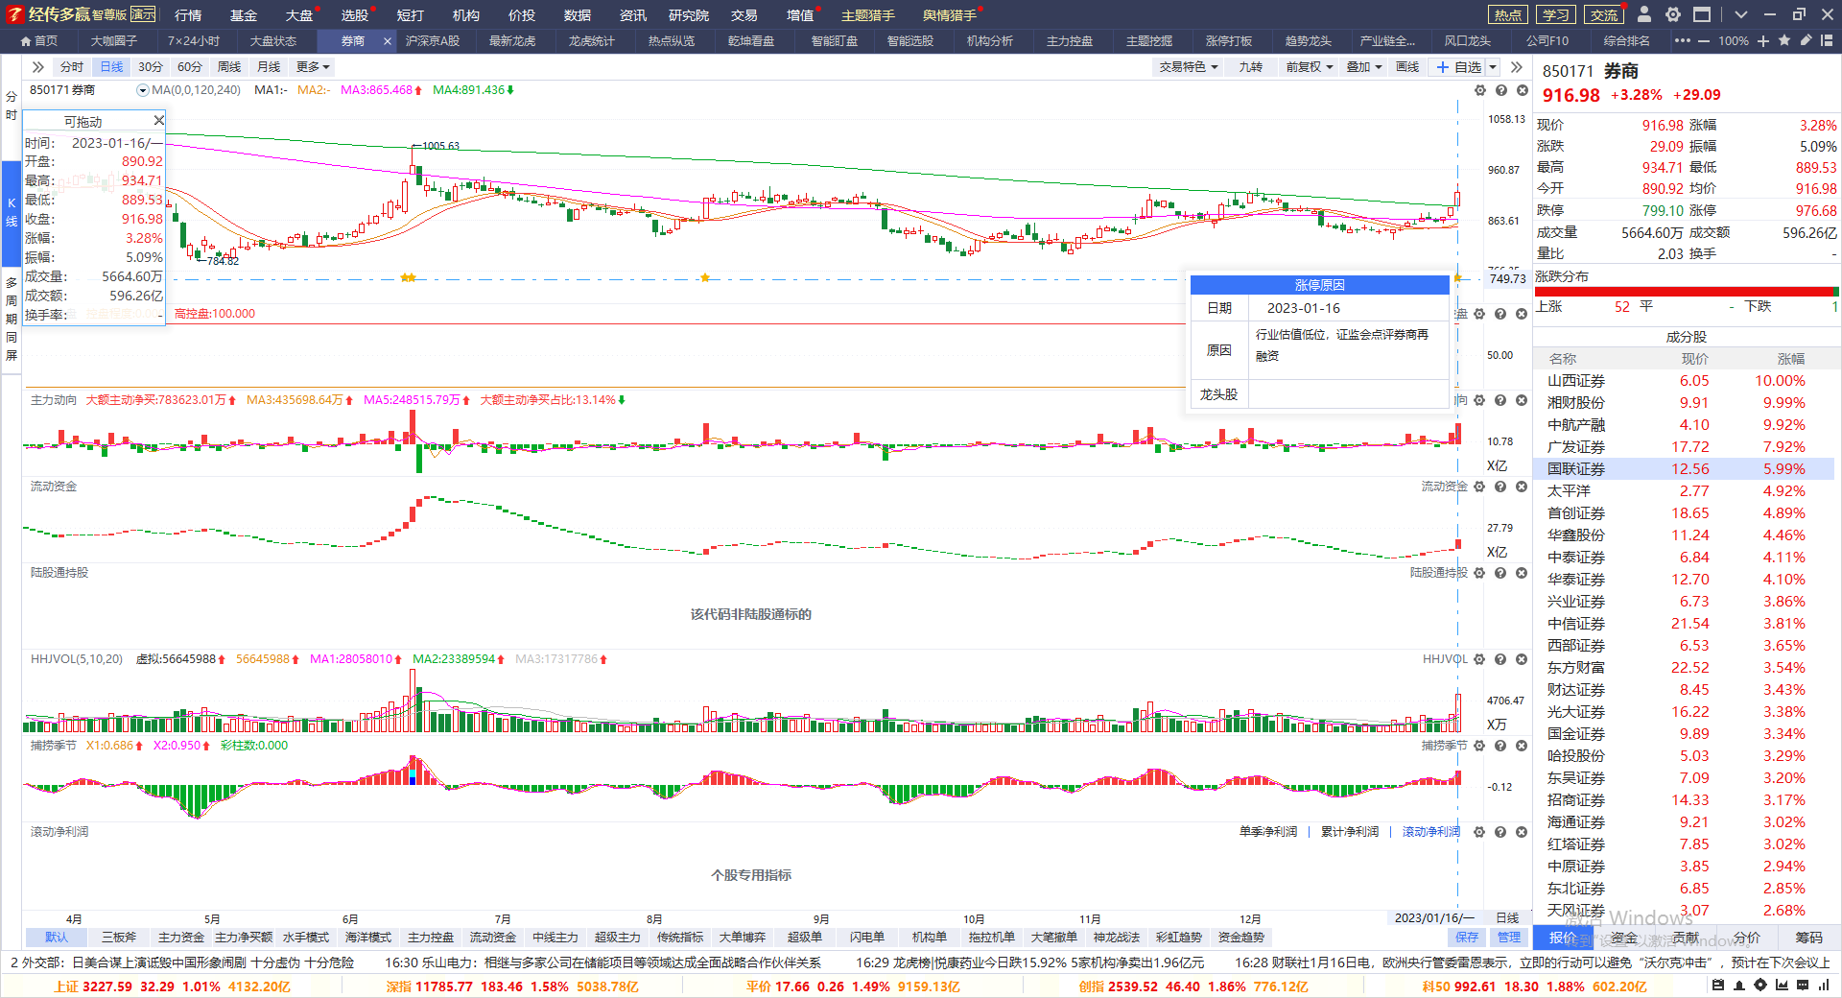Click the 日线 period label on timeline
Screen dimensions: 1842x998
[x=1507, y=918]
